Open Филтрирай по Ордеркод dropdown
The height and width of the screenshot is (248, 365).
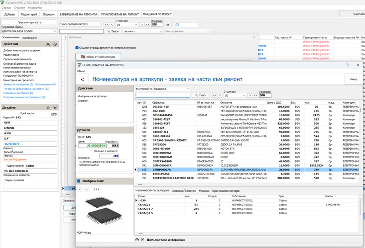coord(162,89)
